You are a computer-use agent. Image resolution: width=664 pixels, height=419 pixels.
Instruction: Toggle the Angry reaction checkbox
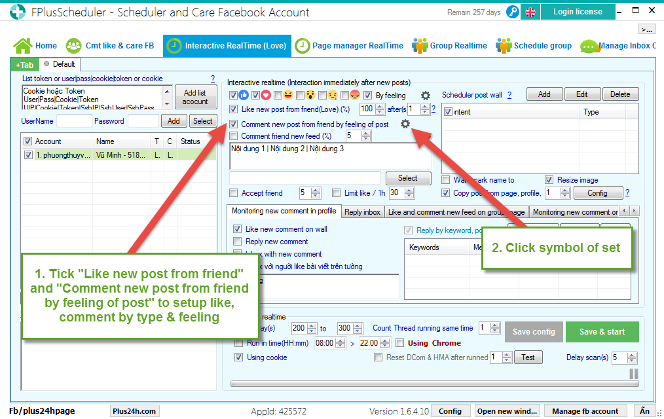pos(344,95)
